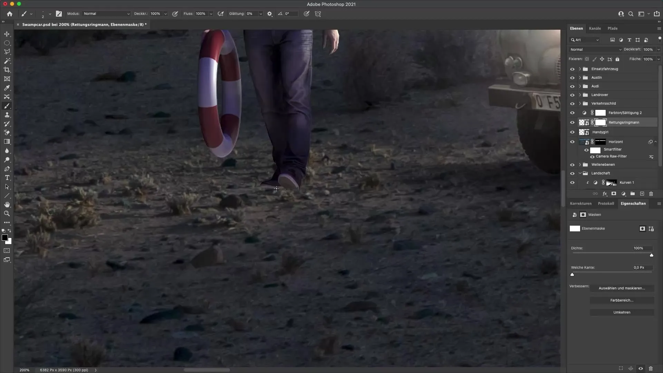The width and height of the screenshot is (663, 373).
Task: Click the Auswählen und maskieren button
Action: 622,288
